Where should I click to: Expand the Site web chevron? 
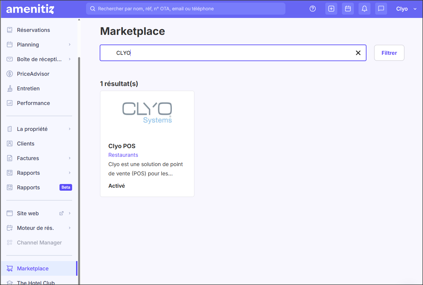[x=70, y=213]
